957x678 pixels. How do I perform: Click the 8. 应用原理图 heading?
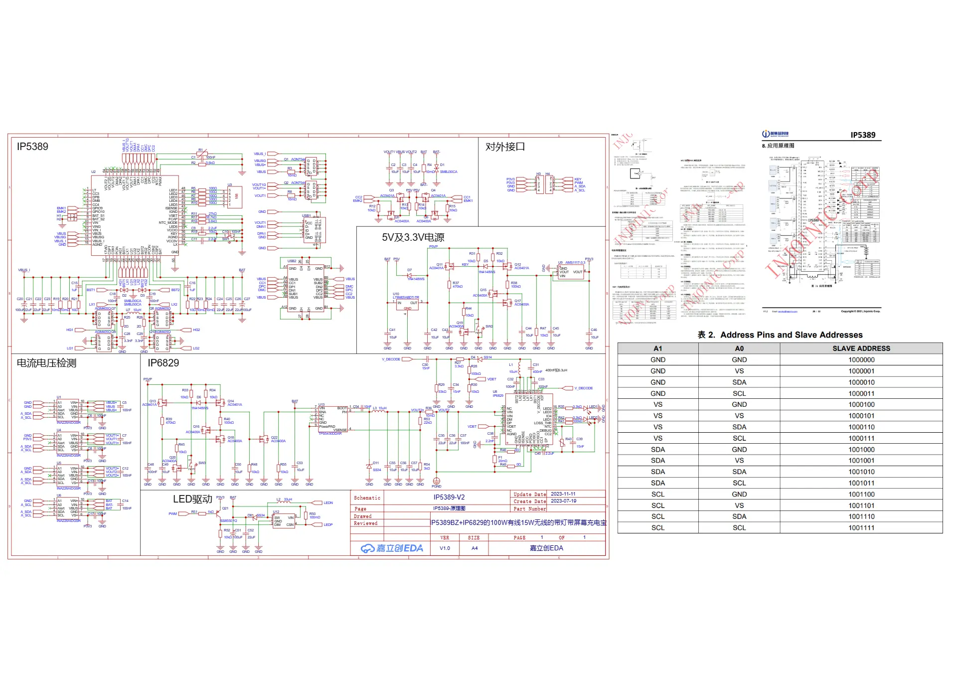coord(778,146)
